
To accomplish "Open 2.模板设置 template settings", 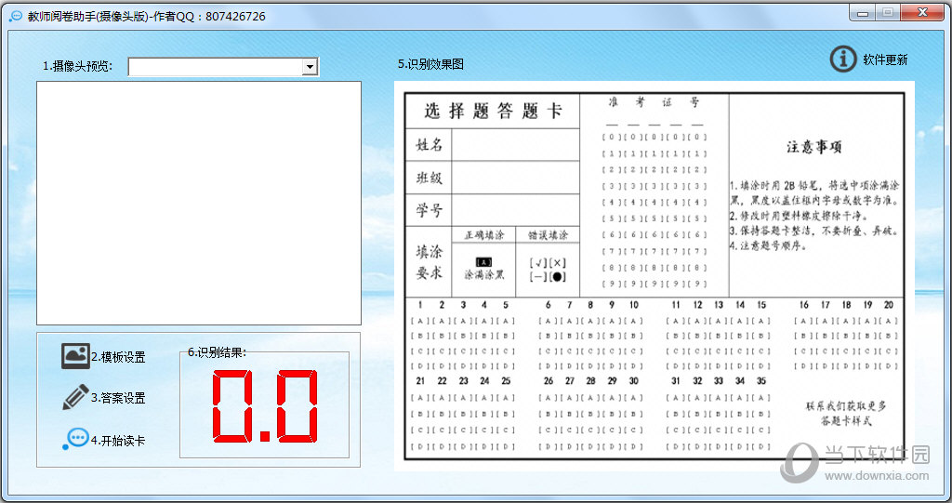I will pos(118,357).
